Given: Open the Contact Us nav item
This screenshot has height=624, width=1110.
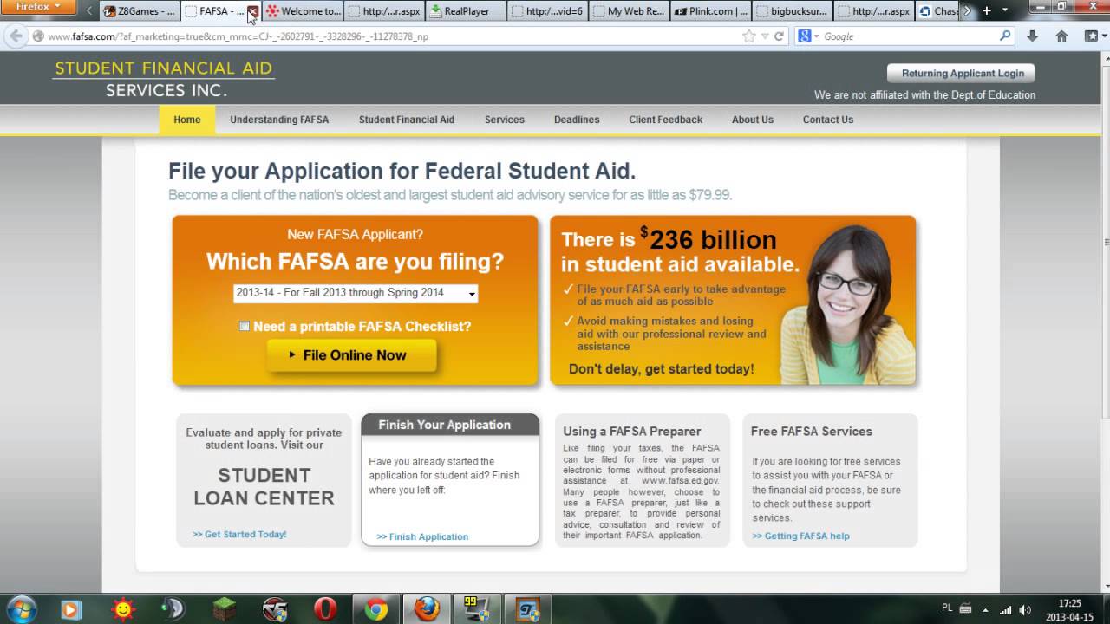Looking at the screenshot, I should 828,120.
